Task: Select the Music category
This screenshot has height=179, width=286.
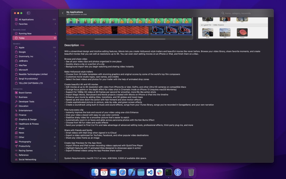Action: coord(35,128)
